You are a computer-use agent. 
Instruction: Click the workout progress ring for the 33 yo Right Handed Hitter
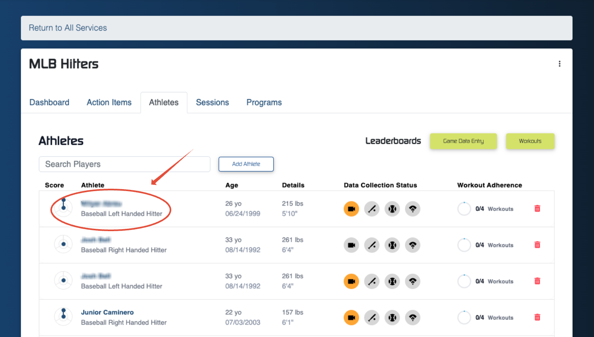(464, 245)
